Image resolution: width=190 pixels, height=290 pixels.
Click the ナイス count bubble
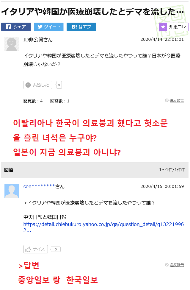click(56, 249)
